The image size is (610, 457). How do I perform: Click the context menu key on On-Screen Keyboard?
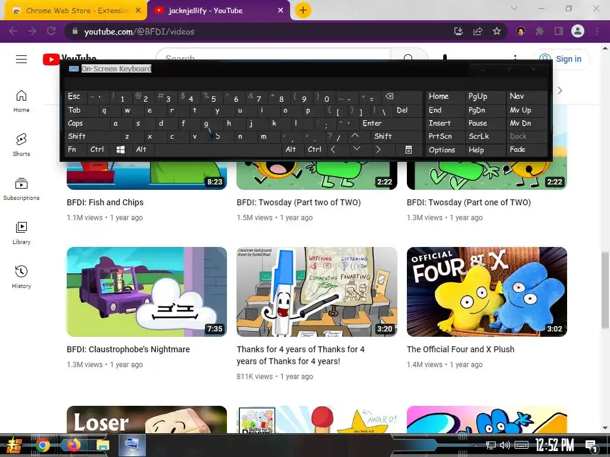(408, 149)
